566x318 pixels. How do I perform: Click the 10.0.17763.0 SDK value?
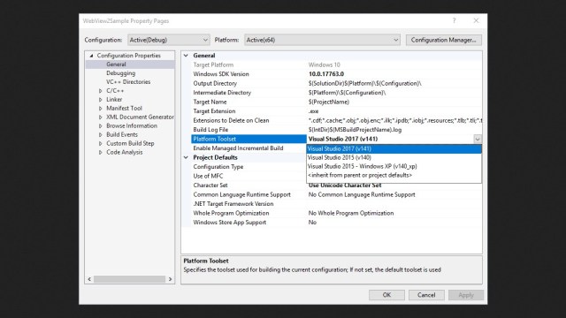point(326,74)
